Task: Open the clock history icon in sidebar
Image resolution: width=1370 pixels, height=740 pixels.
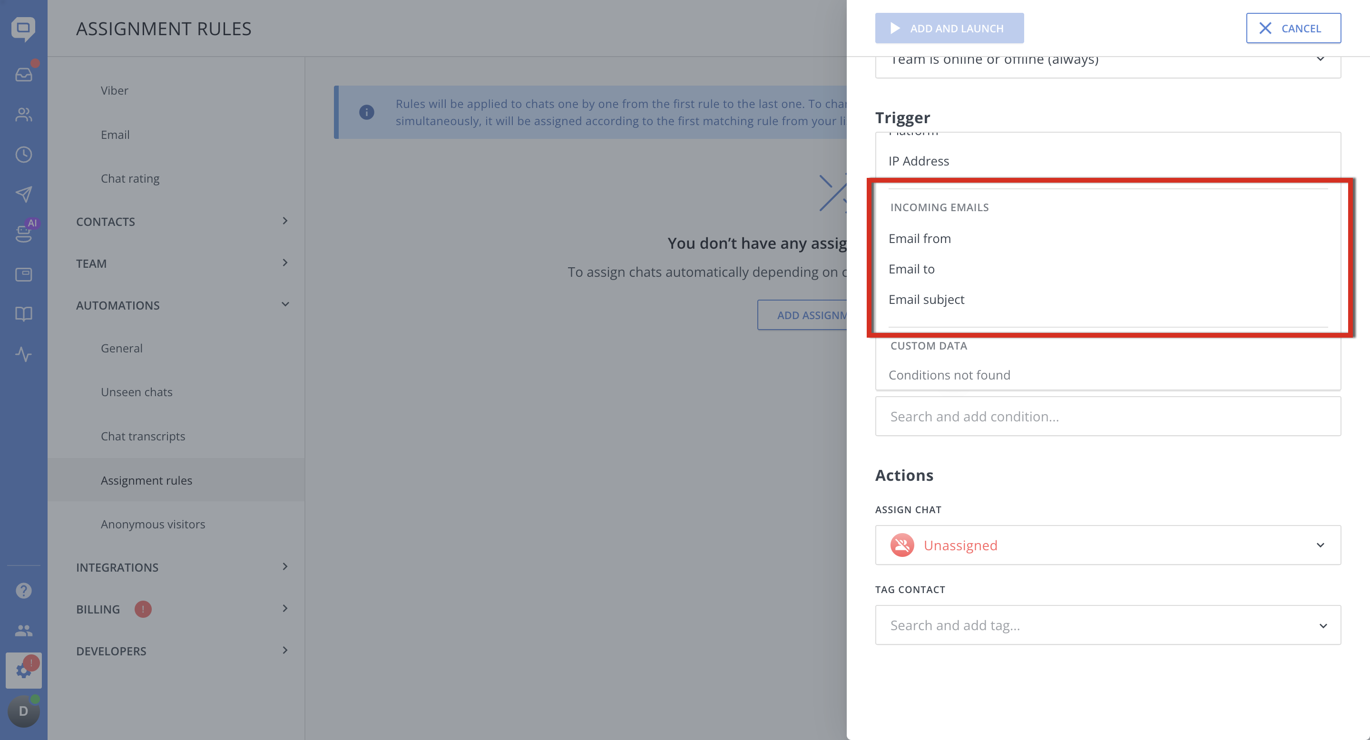Action: 23,154
